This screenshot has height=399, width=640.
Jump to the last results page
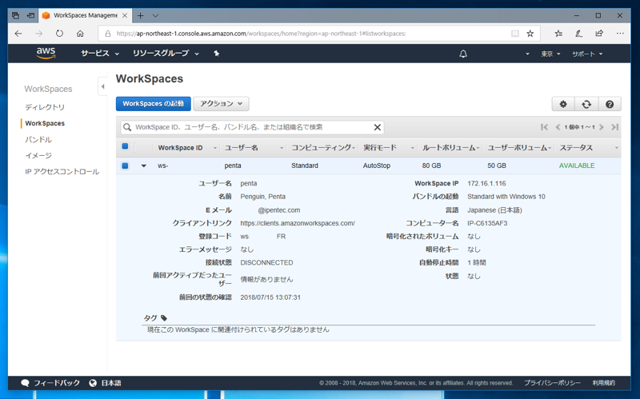(x=614, y=127)
